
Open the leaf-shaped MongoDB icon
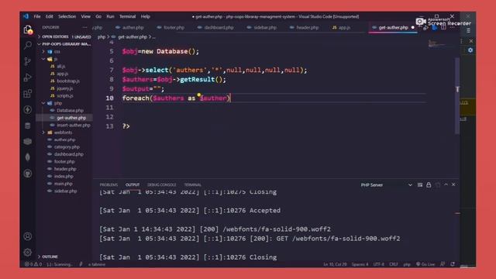[28, 157]
